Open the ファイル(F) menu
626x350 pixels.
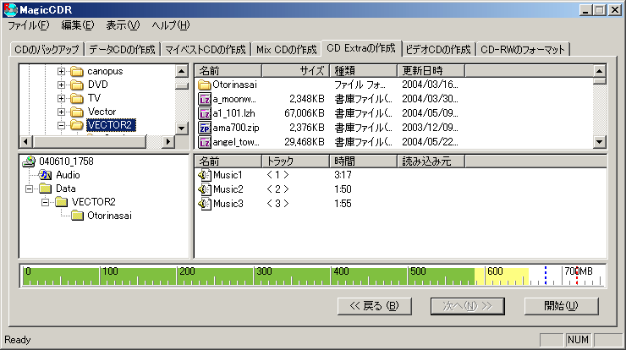click(x=29, y=25)
